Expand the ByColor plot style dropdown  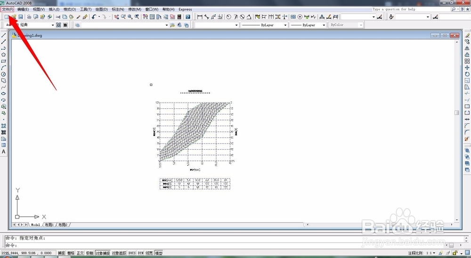coord(361,25)
